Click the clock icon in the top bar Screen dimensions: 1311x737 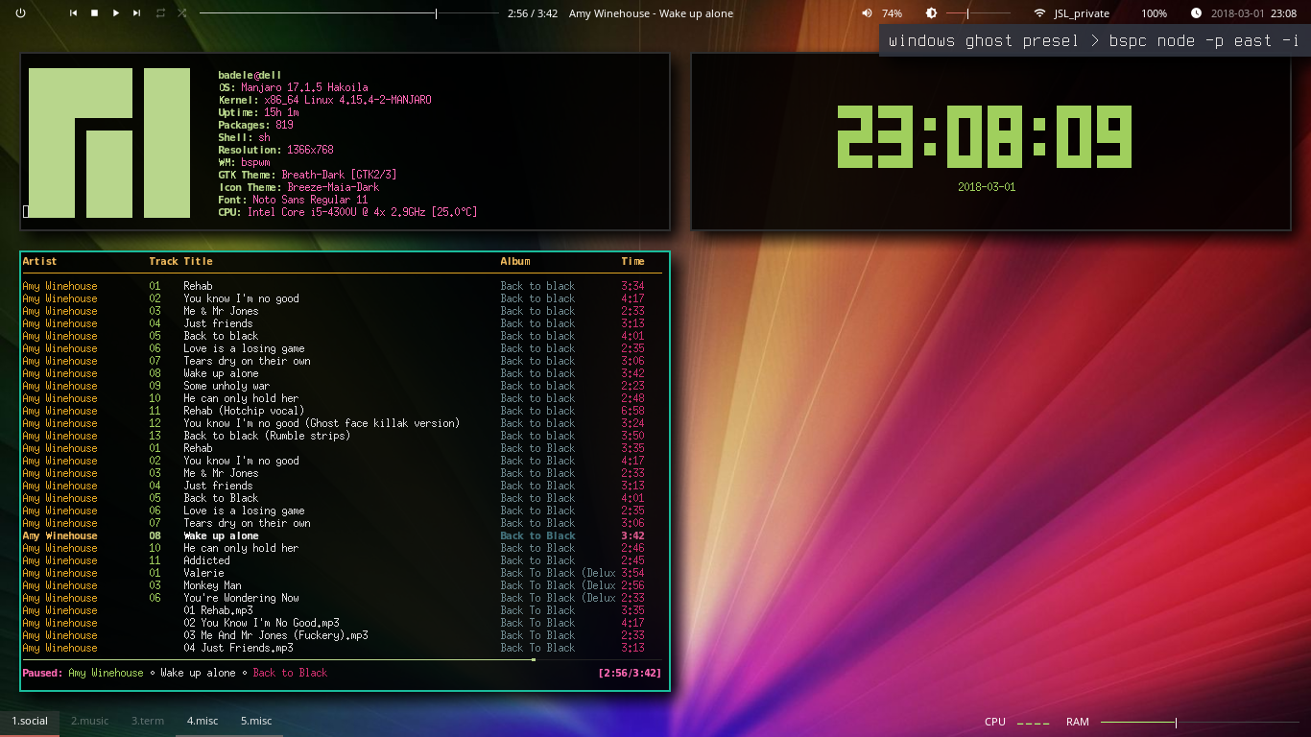1196,13
